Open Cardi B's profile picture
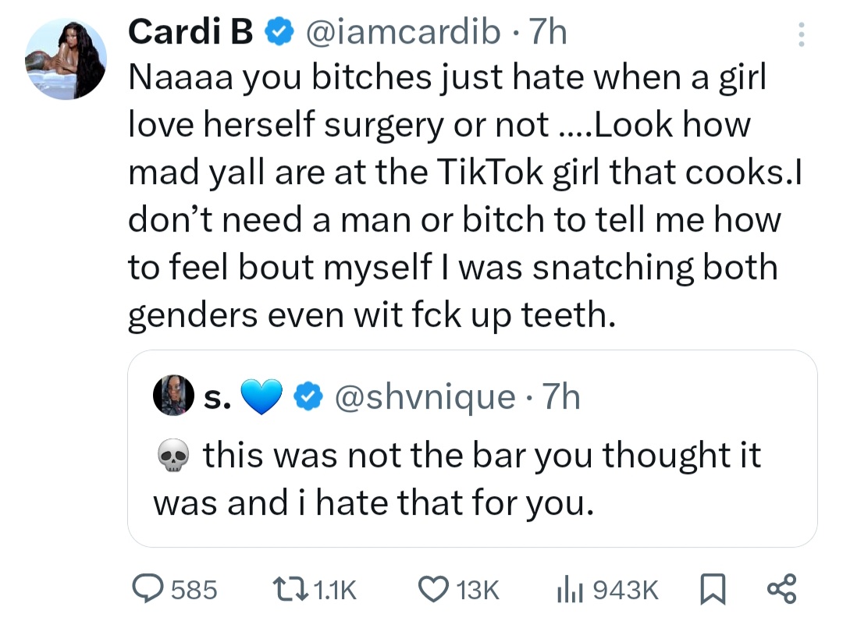 (x=66, y=59)
